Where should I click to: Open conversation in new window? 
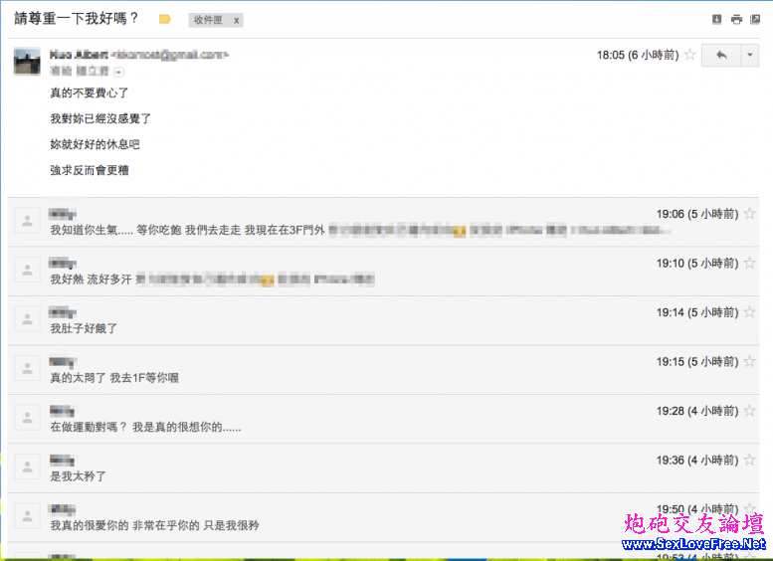[756, 19]
